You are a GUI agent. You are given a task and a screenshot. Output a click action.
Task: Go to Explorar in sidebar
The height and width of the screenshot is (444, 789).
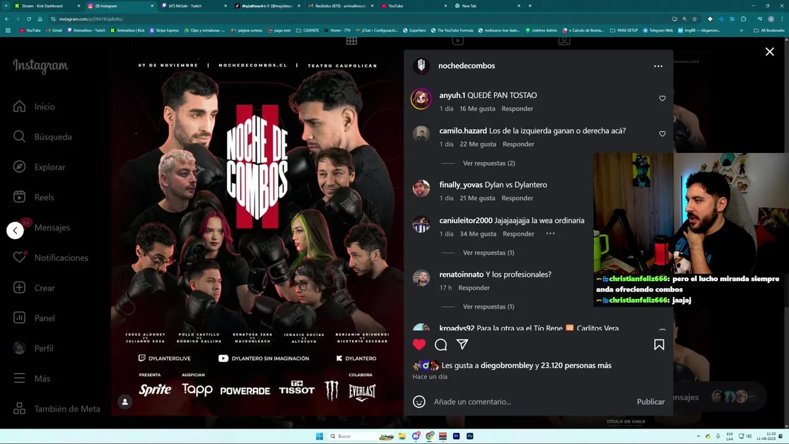pyautogui.click(x=39, y=167)
